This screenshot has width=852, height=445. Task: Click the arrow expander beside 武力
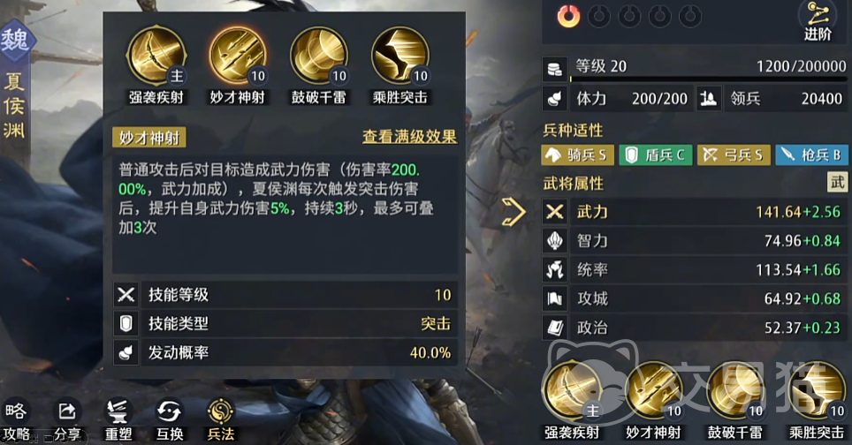click(x=513, y=212)
